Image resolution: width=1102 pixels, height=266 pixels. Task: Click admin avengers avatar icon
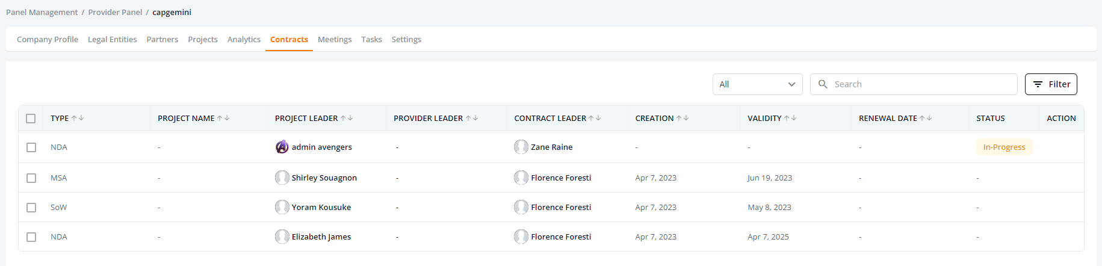[x=282, y=147]
